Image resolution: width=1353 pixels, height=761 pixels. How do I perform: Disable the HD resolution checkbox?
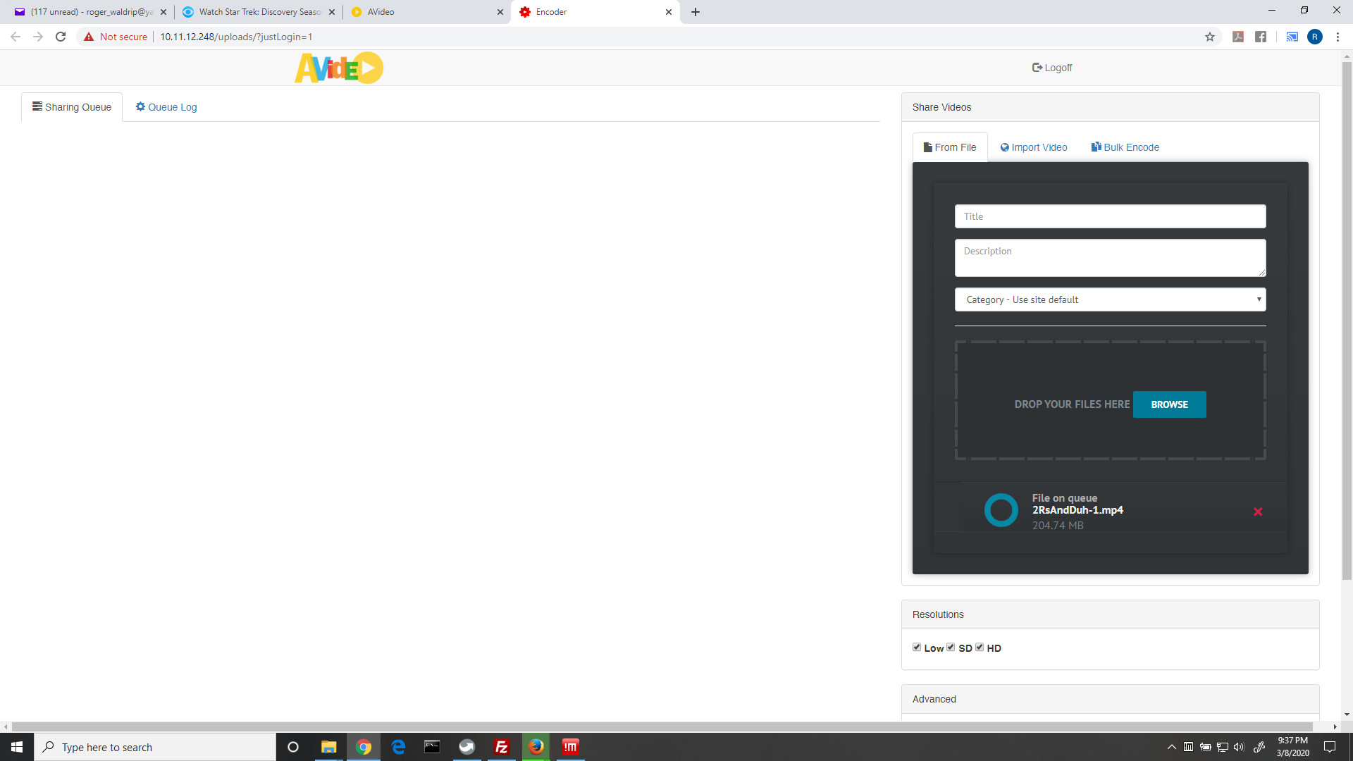pyautogui.click(x=980, y=647)
